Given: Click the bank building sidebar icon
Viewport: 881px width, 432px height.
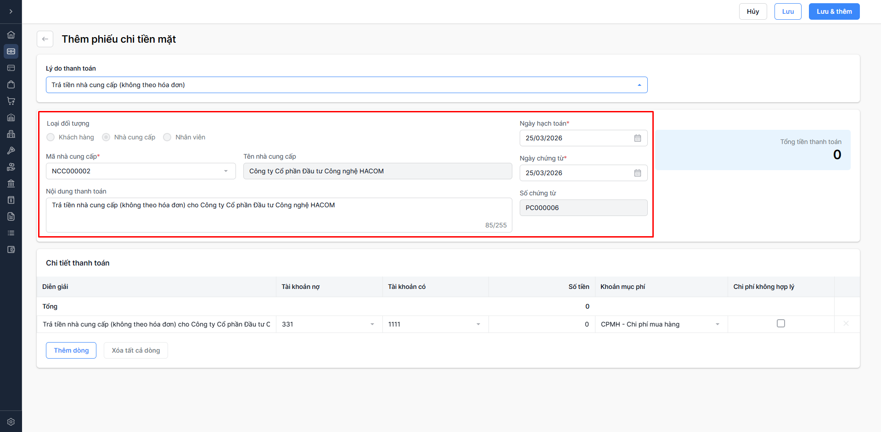Looking at the screenshot, I should (x=11, y=183).
